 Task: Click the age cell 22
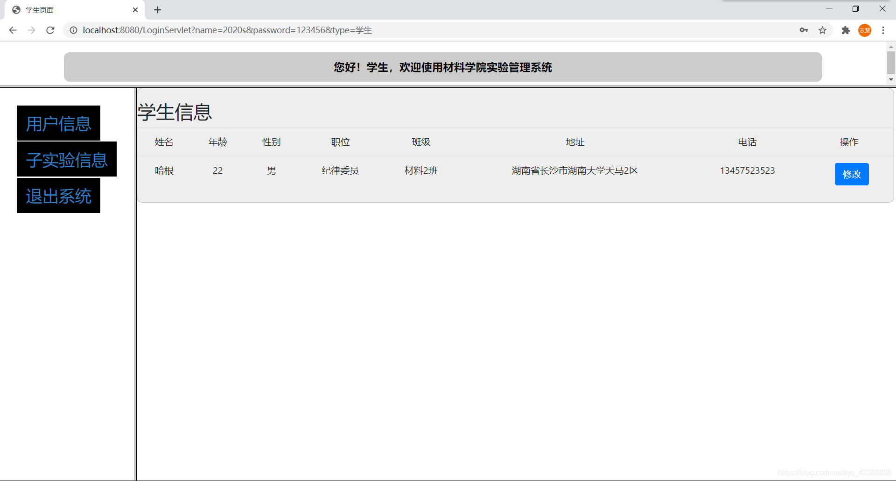(x=218, y=170)
